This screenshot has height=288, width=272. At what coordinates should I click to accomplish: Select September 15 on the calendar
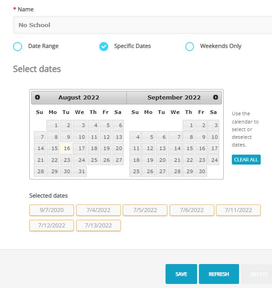click(x=189, y=148)
